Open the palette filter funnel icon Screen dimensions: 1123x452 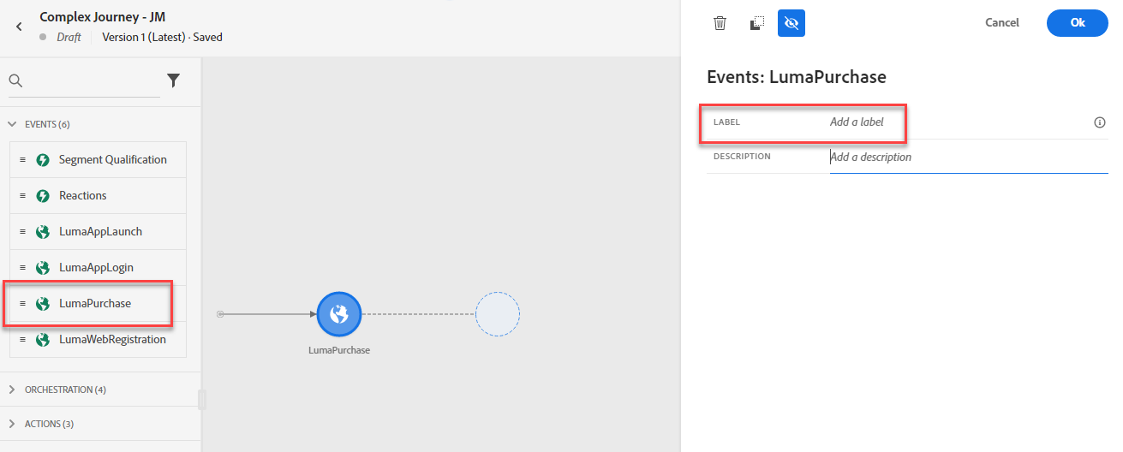click(x=173, y=80)
